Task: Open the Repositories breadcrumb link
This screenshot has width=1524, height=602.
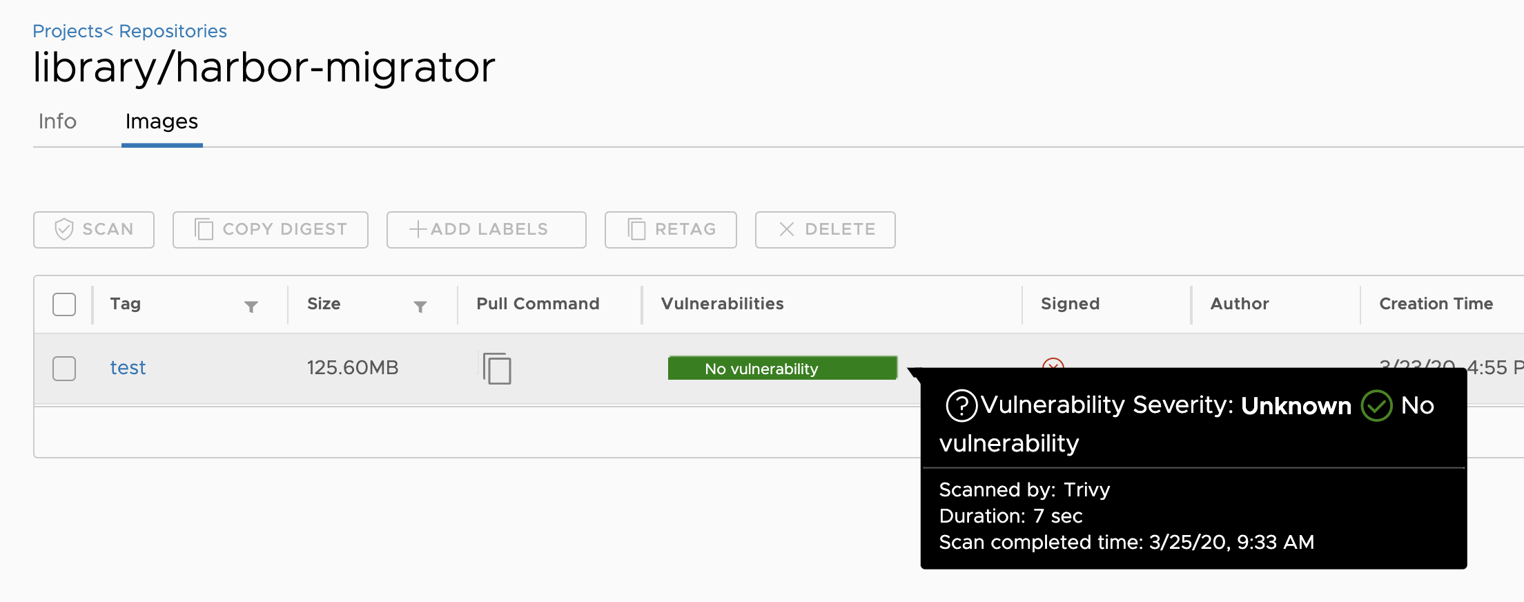Action: [171, 30]
